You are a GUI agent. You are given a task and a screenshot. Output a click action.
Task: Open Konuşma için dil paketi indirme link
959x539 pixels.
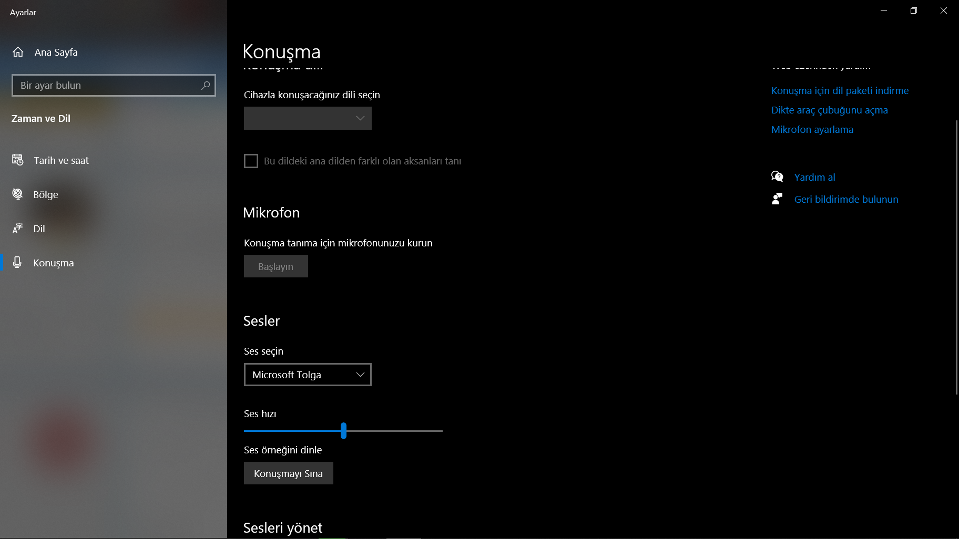pos(840,90)
